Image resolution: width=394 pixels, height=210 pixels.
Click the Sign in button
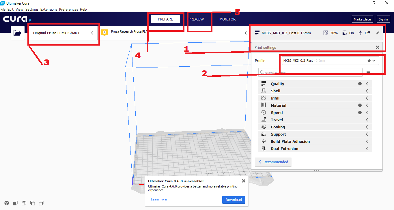pyautogui.click(x=383, y=19)
